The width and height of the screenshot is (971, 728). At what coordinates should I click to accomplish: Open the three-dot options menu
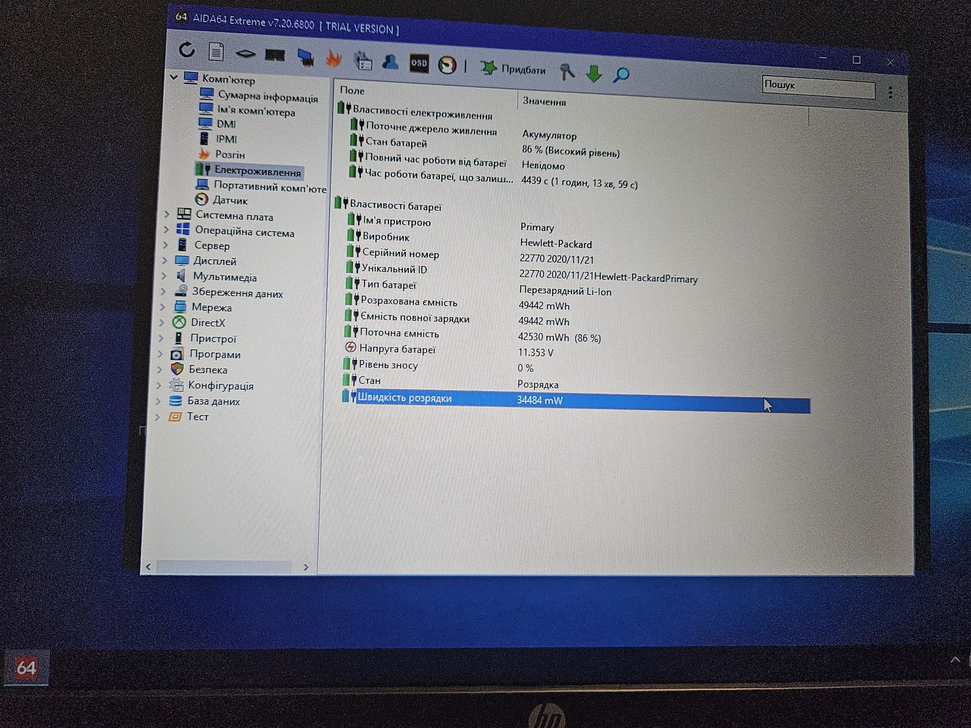tap(890, 92)
